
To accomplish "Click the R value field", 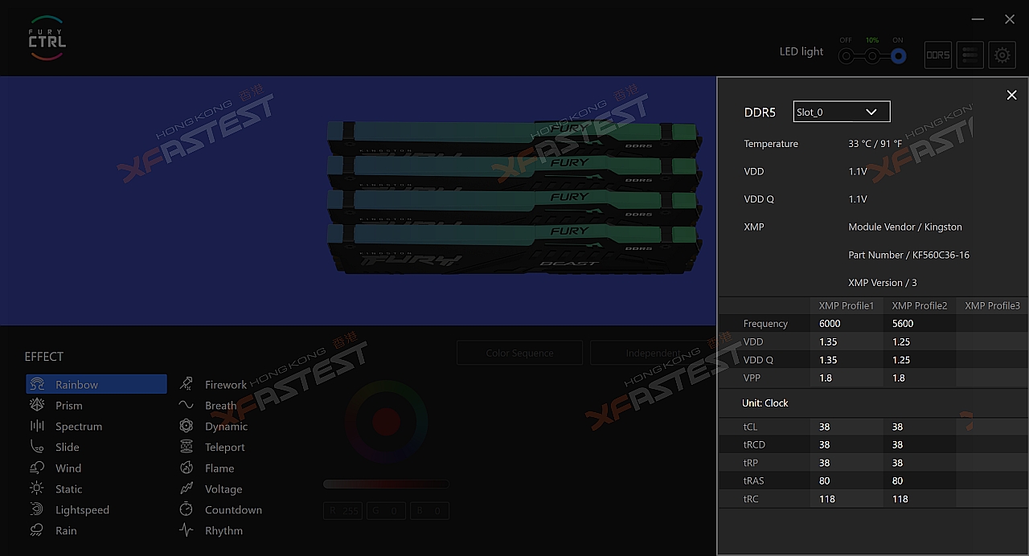I will tap(343, 510).
